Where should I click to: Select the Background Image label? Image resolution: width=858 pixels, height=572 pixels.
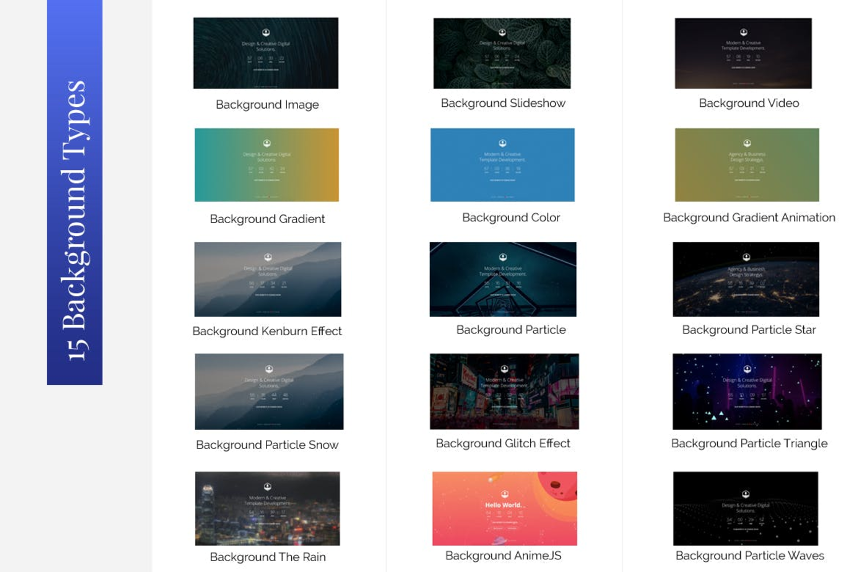tap(267, 105)
